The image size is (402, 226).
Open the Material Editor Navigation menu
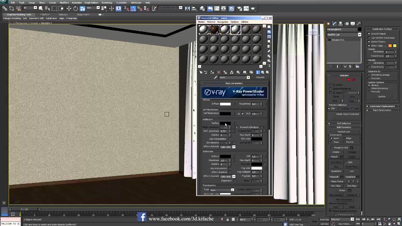pos(223,22)
